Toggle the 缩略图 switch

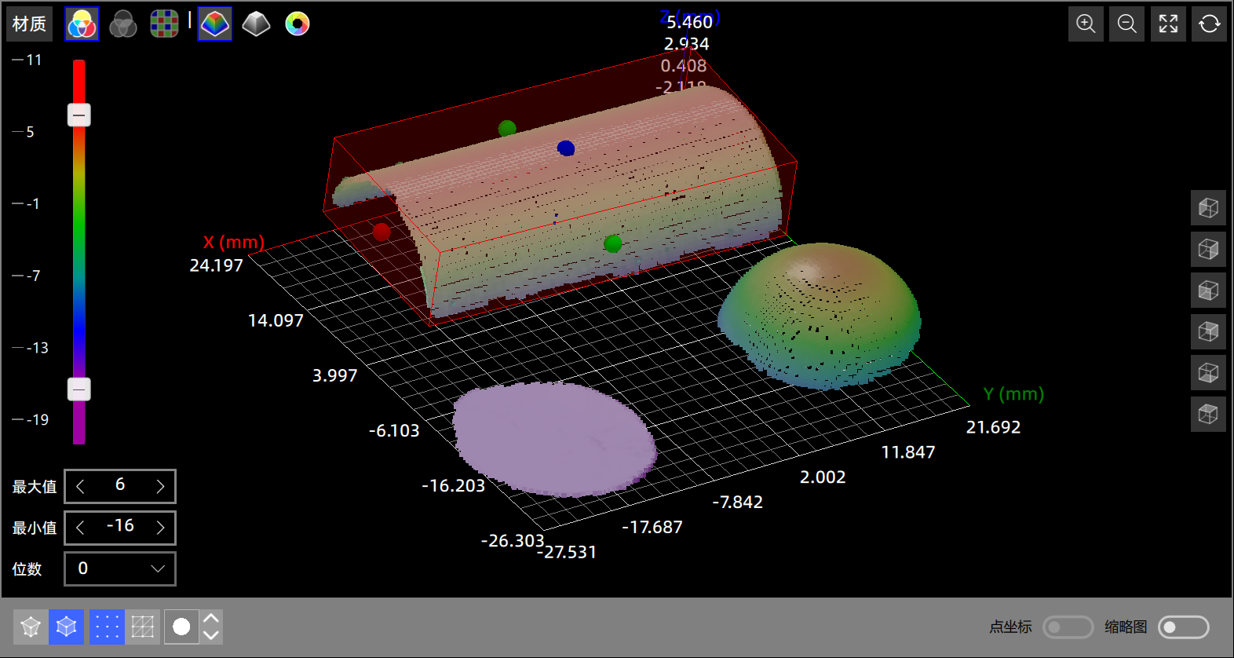click(1182, 627)
